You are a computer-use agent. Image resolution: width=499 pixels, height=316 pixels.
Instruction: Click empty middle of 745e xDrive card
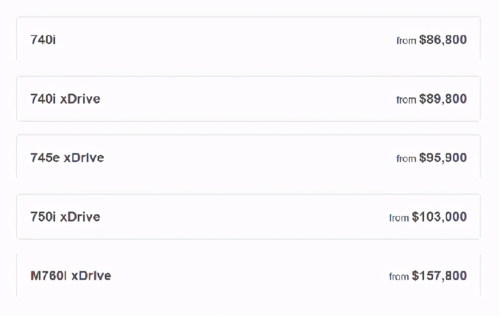(248, 158)
